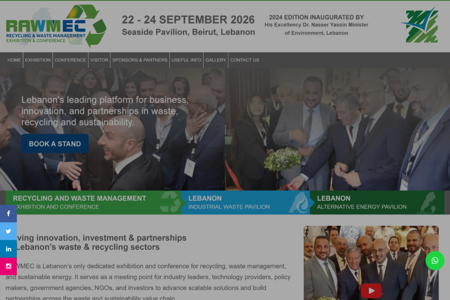This screenshot has width=450, height=300.
Task: Select USEFUL INFO in navigation
Action: click(186, 60)
